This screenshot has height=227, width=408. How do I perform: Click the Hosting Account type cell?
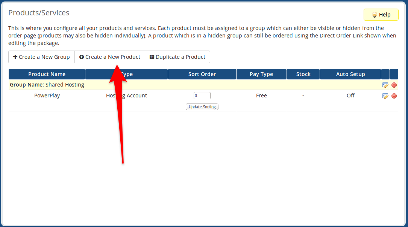tap(126, 96)
